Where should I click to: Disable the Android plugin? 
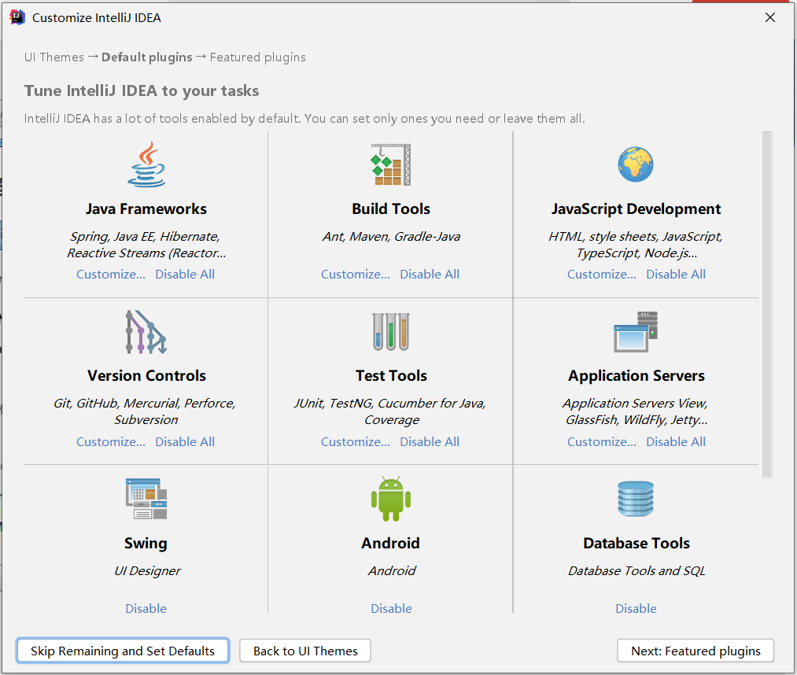click(391, 608)
